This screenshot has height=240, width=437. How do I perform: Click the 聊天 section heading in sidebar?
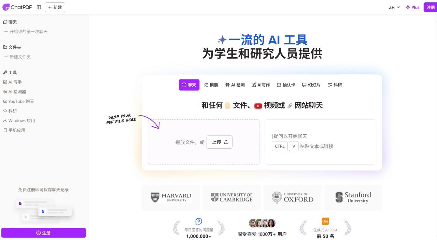tap(10, 22)
